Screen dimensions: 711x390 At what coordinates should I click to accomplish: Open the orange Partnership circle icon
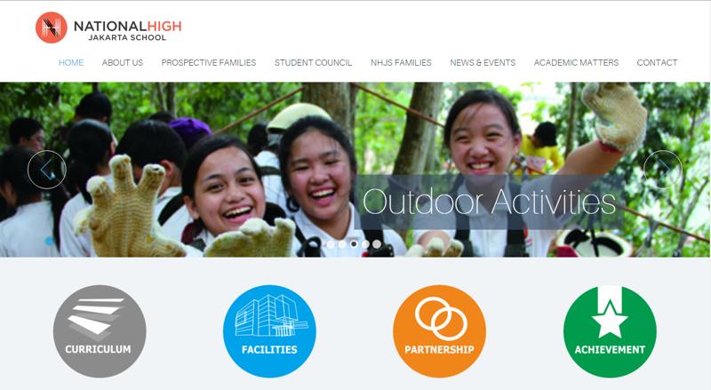tap(439, 331)
